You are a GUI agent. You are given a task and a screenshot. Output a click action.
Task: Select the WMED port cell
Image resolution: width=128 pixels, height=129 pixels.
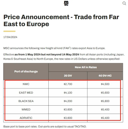(26, 110)
